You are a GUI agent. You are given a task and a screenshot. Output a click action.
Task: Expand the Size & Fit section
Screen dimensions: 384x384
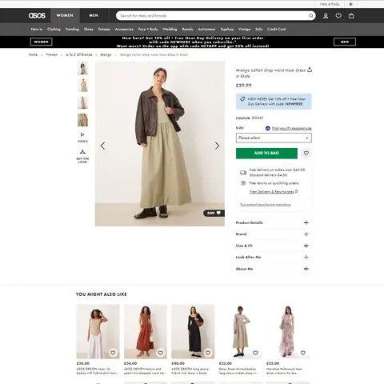click(x=274, y=246)
